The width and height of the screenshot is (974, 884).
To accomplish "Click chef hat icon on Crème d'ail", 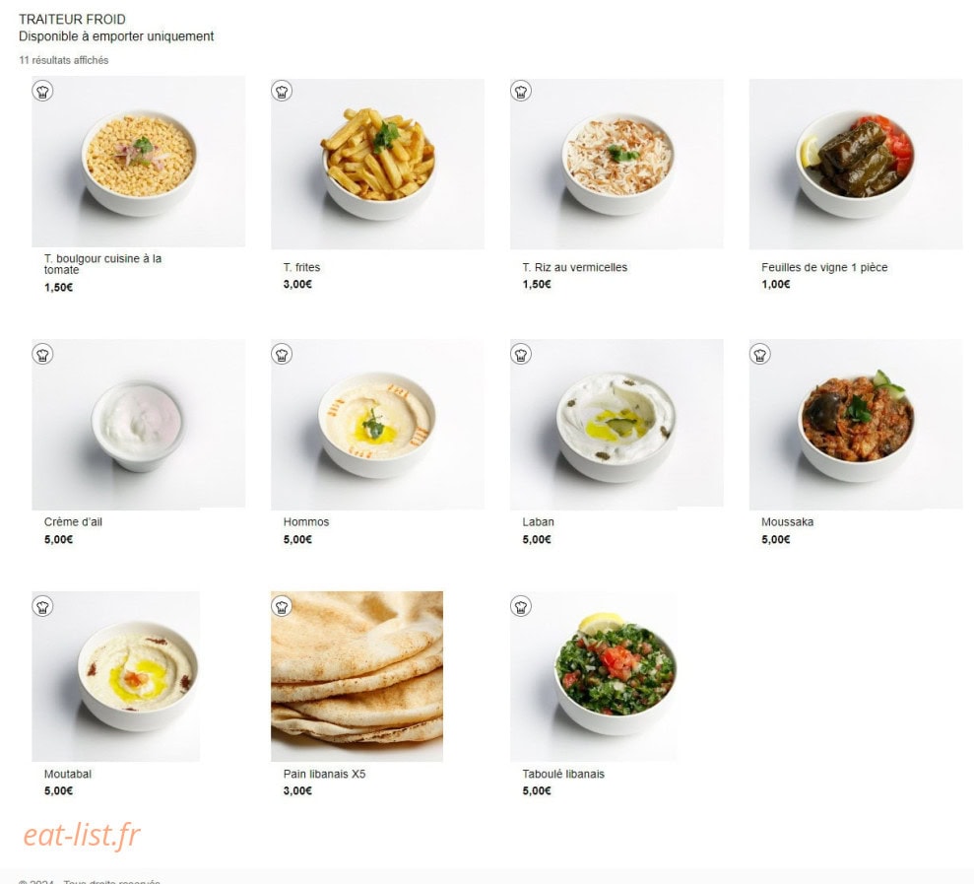I will [x=42, y=355].
